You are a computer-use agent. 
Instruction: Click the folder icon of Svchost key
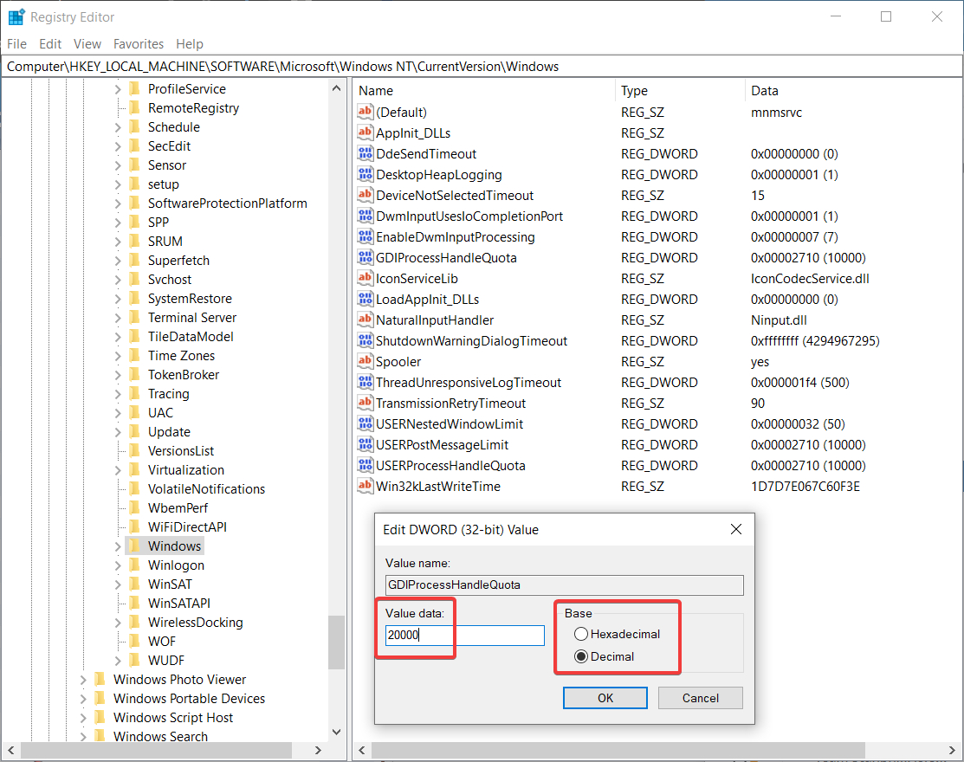pos(134,279)
